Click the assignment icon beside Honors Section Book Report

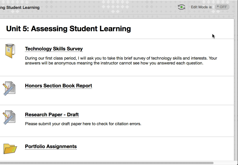(9, 89)
